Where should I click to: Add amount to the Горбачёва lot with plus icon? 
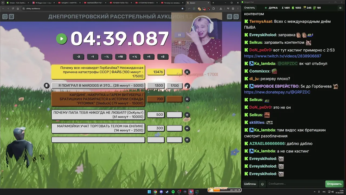coord(187,72)
